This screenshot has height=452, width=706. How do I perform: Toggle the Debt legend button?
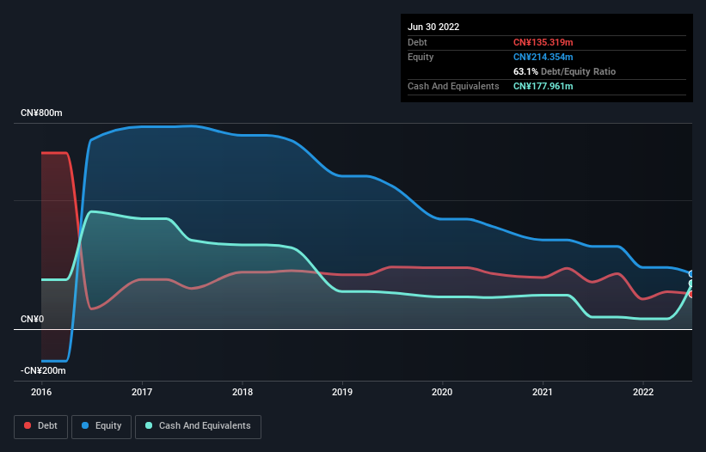tap(41, 426)
